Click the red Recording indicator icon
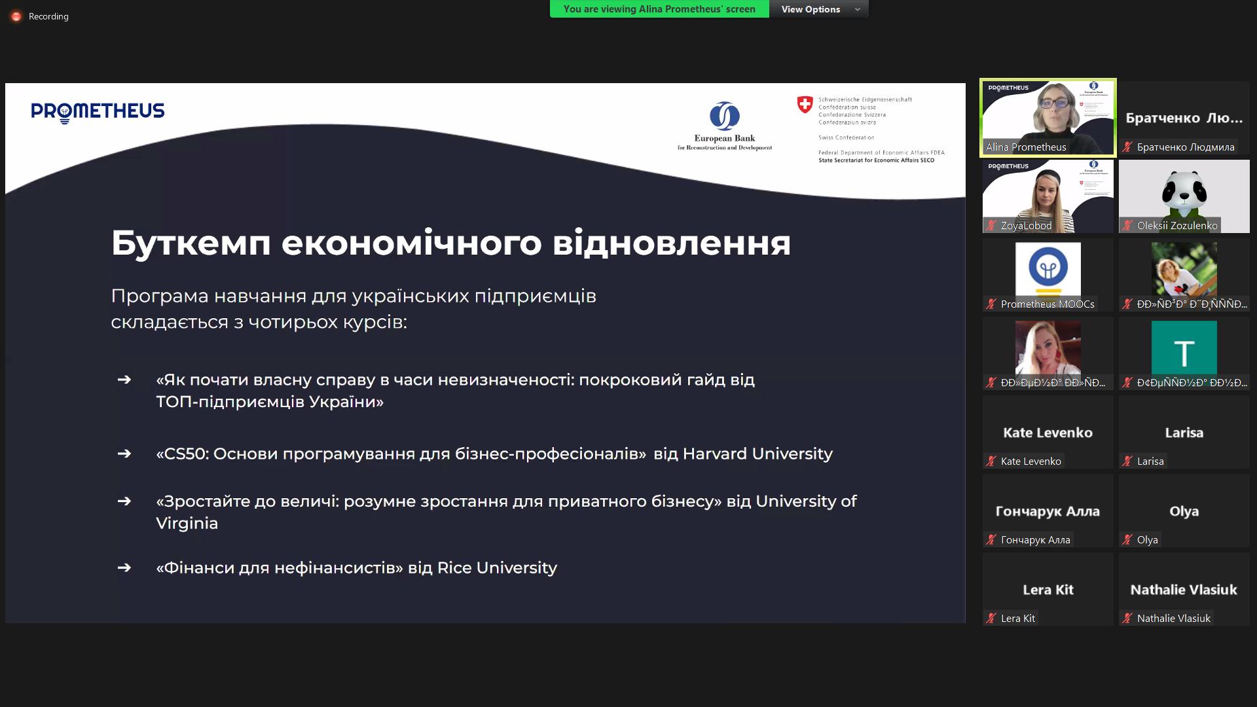The height and width of the screenshot is (707, 1257). click(16, 16)
